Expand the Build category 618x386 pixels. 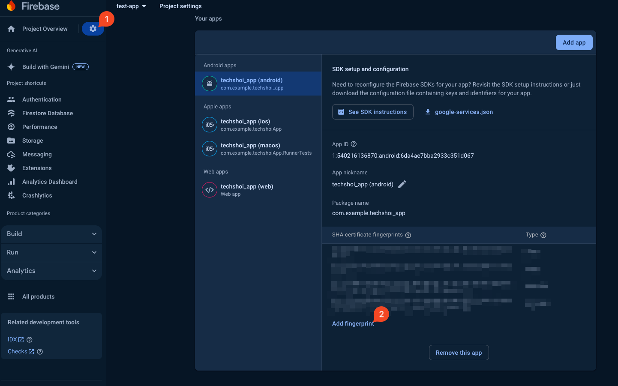(x=51, y=234)
